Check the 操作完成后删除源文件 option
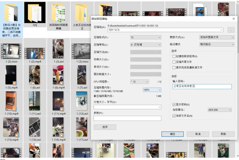The width and height of the screenshot is (239, 160). pyautogui.click(x=174, y=67)
